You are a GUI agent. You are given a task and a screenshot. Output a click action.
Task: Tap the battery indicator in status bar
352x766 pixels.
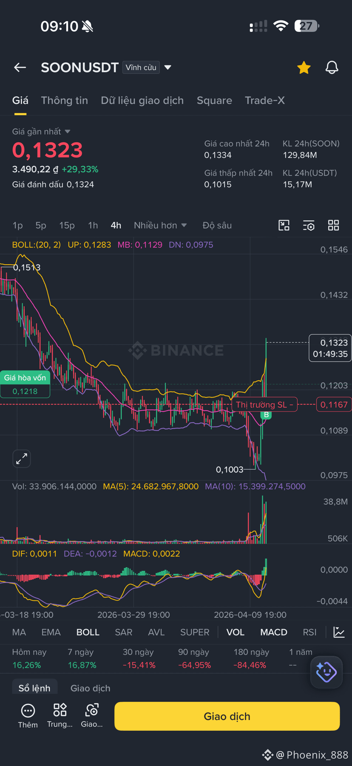tap(307, 26)
